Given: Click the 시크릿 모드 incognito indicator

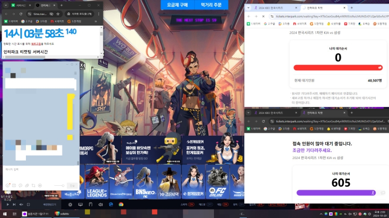Looking at the screenshot, I should pos(80,14).
